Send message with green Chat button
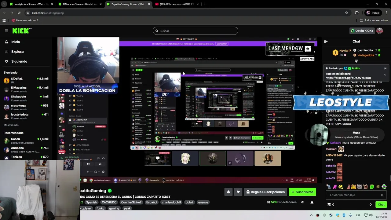The image size is (391, 220). pos(381,205)
